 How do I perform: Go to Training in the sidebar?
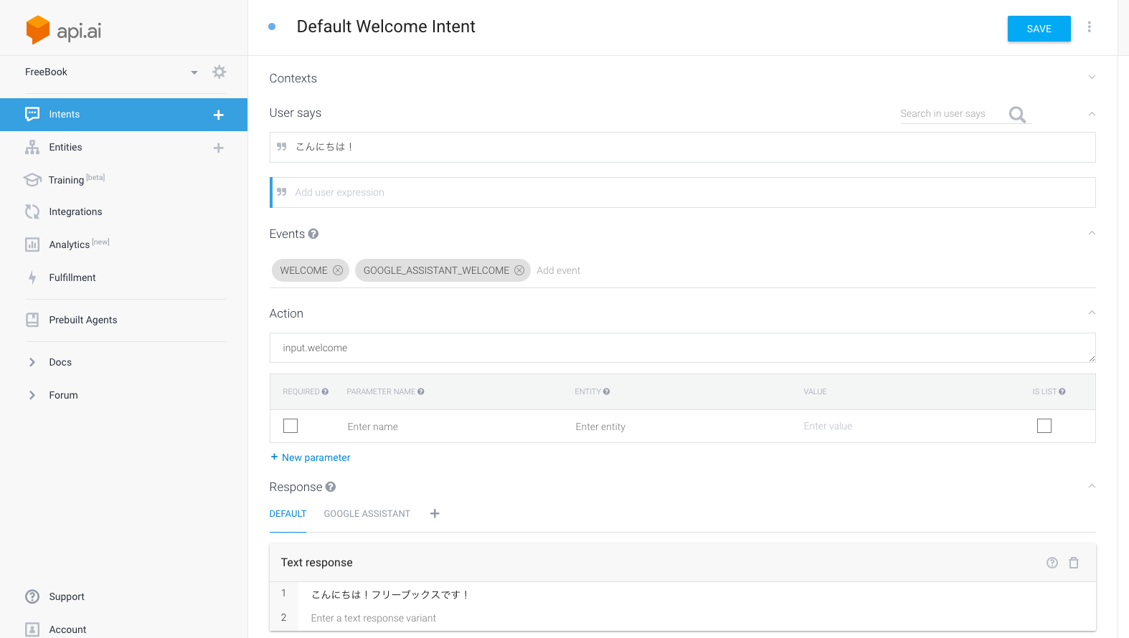tap(66, 180)
